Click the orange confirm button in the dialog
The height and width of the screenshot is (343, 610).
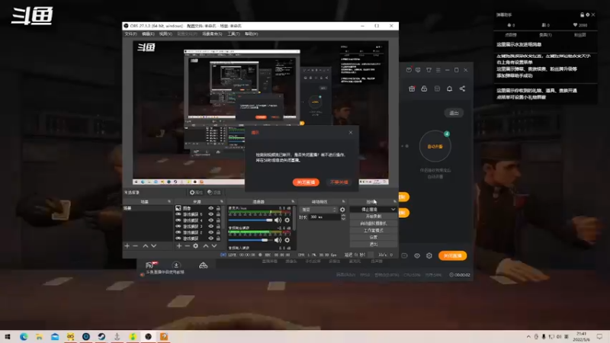point(306,182)
